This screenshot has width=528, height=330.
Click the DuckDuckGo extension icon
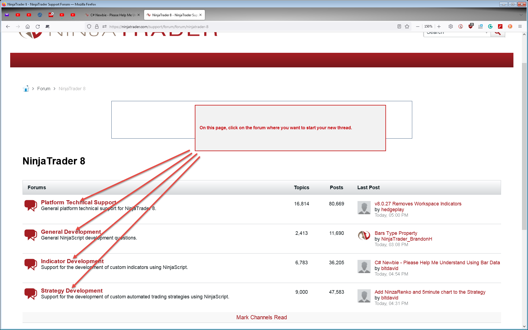(x=510, y=26)
